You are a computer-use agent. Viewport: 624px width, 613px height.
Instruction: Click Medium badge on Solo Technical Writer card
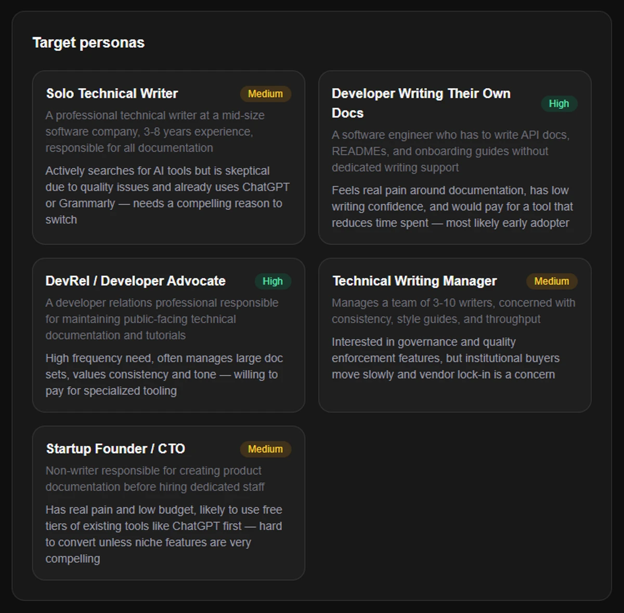pos(265,94)
